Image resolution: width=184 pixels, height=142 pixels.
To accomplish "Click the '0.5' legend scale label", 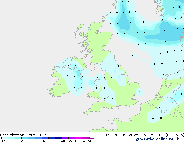I will click(x=10, y=141).
